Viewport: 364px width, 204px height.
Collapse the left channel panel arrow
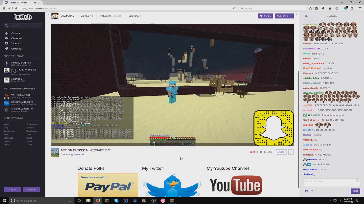coord(48,14)
